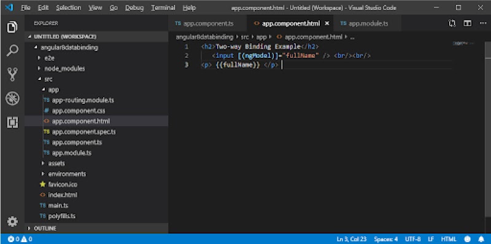491x244 pixels.
Task: Open the Selection menu
Action: 68,8
